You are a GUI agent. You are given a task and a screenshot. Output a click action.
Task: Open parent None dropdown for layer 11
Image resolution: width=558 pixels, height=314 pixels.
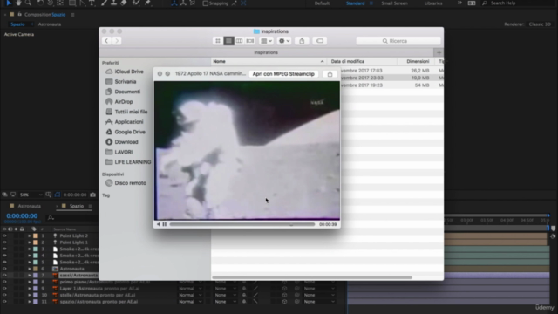pos(318,302)
